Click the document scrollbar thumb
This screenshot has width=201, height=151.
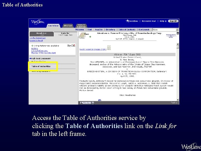(178, 47)
